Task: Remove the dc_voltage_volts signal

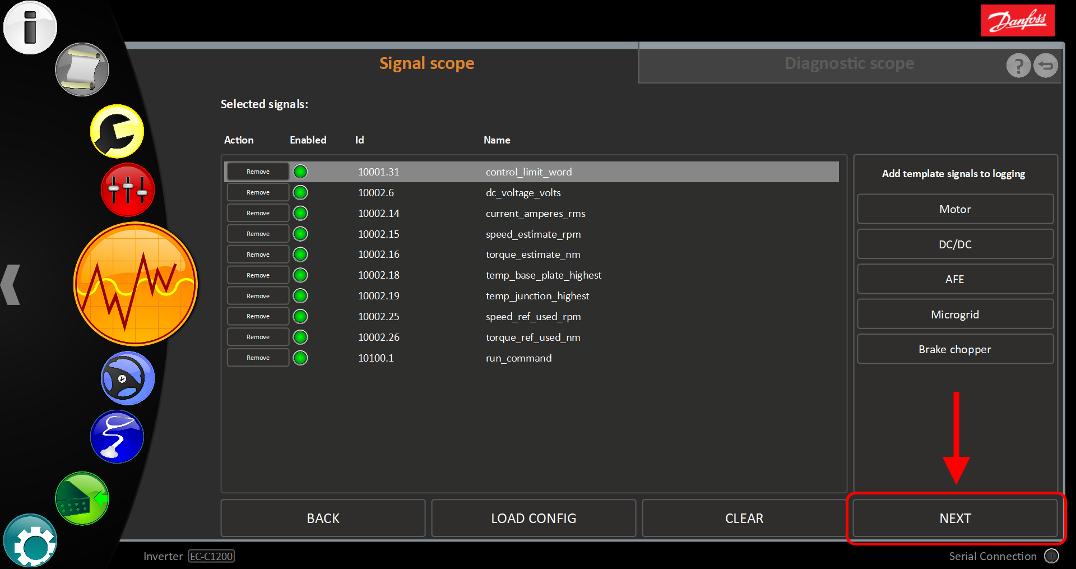Action: (x=258, y=192)
